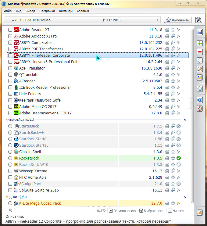
Task: Click the Выполнить button
Action: (x=178, y=20)
